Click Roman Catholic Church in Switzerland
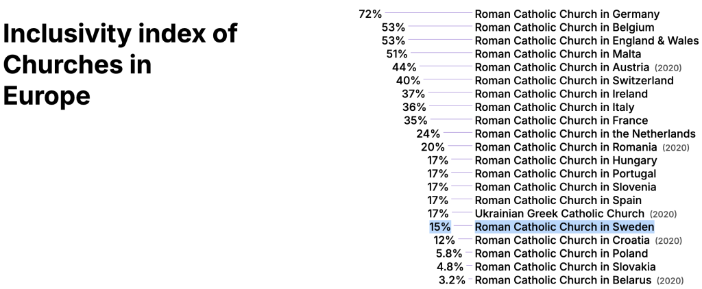The width and height of the screenshot is (702, 289). pyautogui.click(x=574, y=81)
